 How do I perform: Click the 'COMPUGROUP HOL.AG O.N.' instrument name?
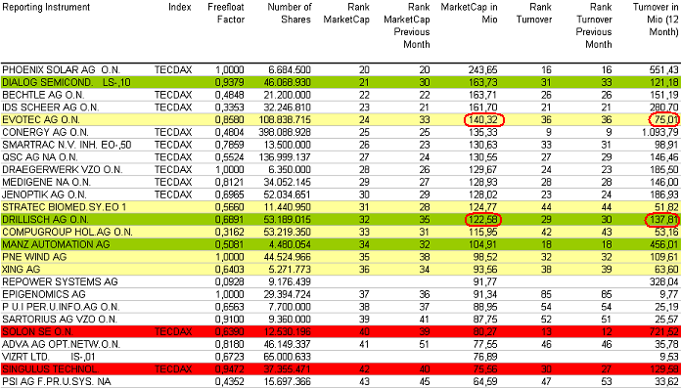[68, 233]
